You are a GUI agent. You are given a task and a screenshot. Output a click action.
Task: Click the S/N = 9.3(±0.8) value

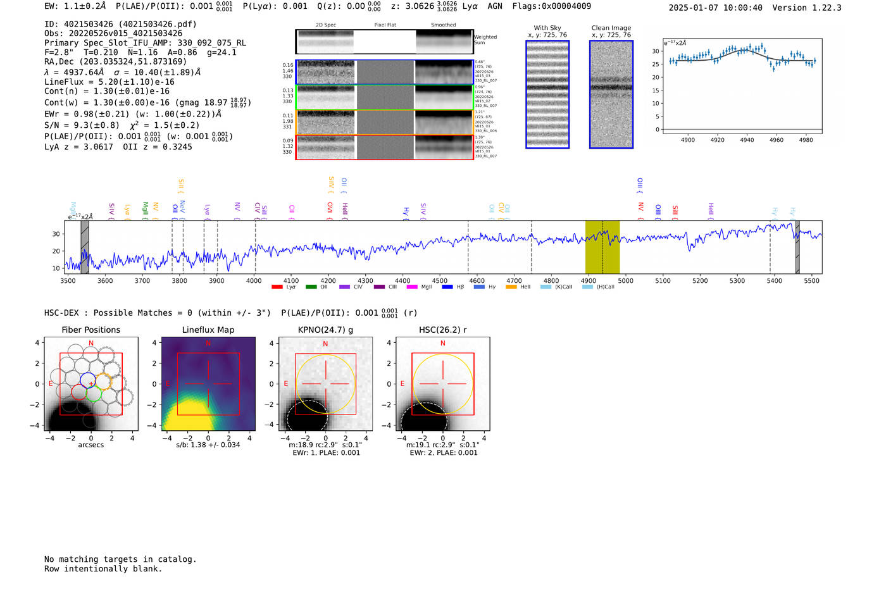82,125
